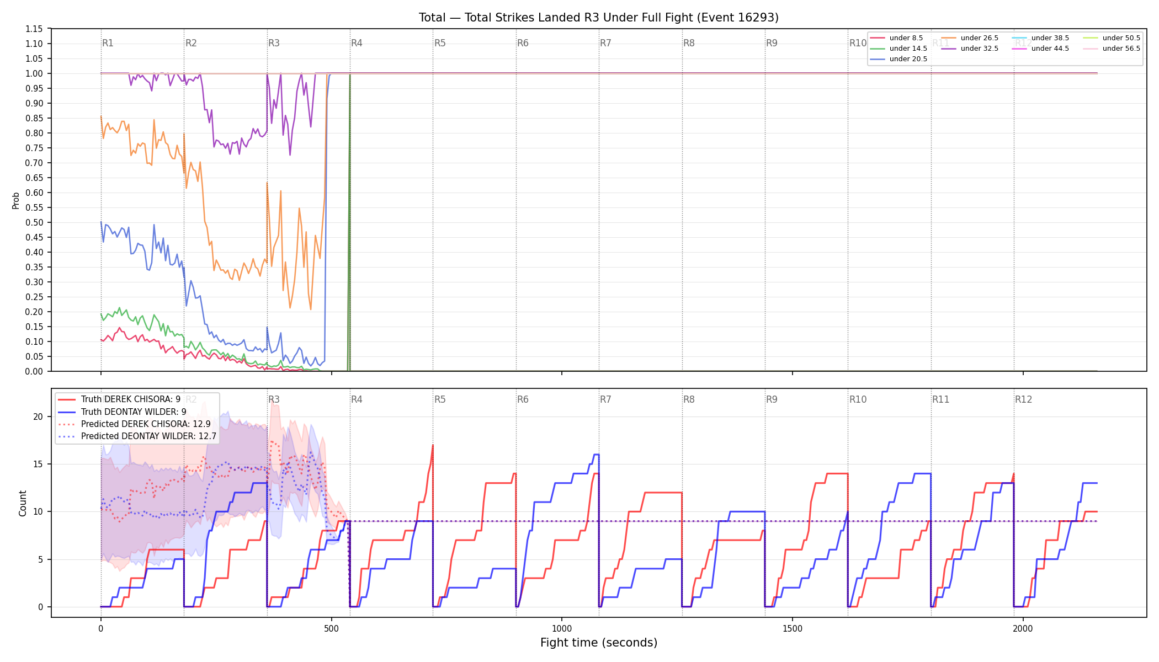The width and height of the screenshot is (1159, 662).
Task: Click the 0.00 tick on the Prob axis
Action: (34, 371)
